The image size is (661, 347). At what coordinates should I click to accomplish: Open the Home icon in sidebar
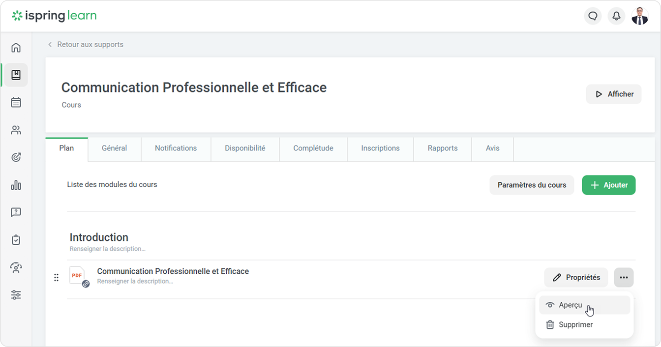16,48
